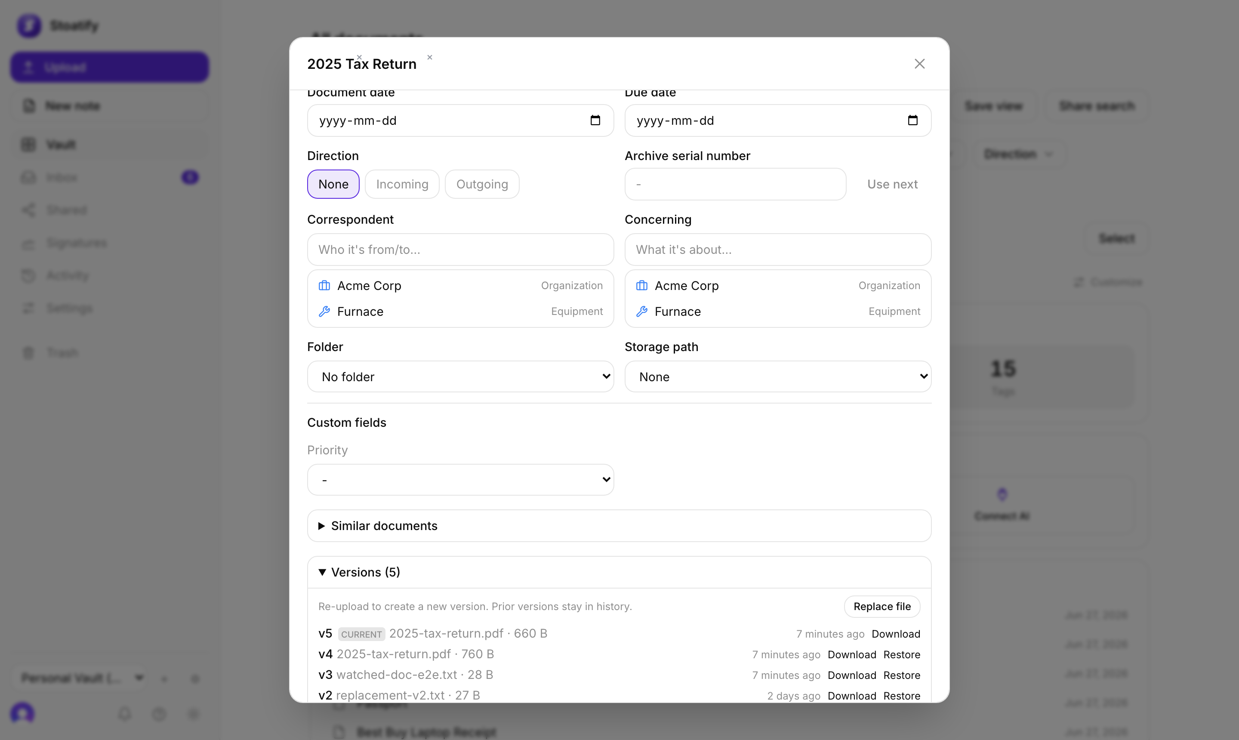Choose Furnace under Concerning
This screenshot has height=740, width=1239.
point(778,311)
